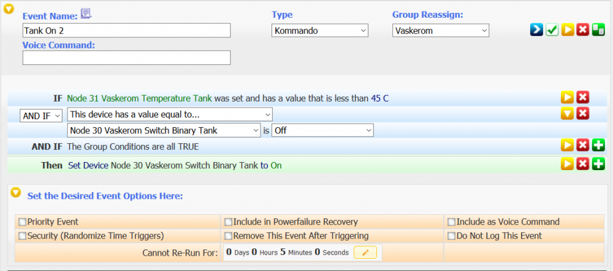This screenshot has width=613, height=271.
Task: Click the notes icon beside Event Name
Action: tap(86, 14)
